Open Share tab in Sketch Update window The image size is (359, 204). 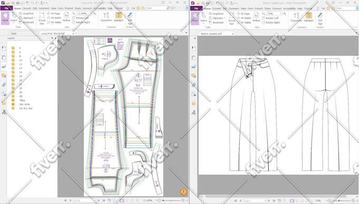[x=268, y=8]
